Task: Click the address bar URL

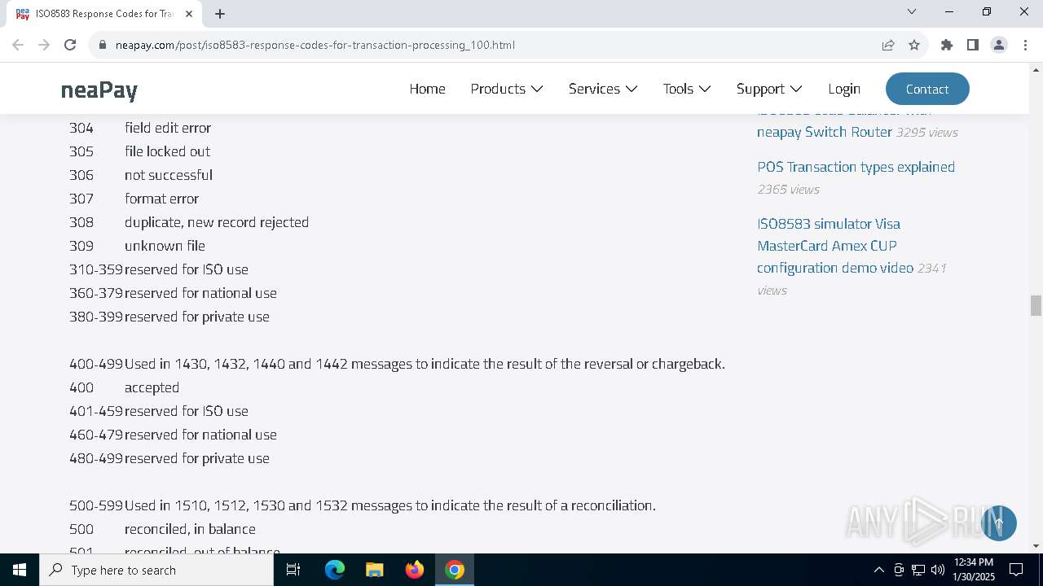Action: pos(315,45)
